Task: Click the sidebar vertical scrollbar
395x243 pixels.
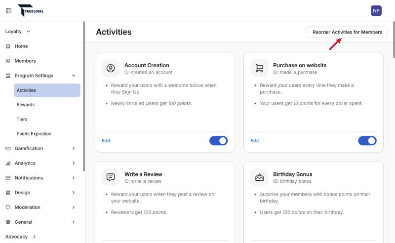Action: (x=84, y=96)
